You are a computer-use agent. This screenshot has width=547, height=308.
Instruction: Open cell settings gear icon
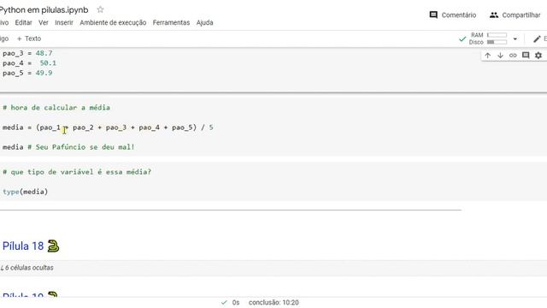pyautogui.click(x=538, y=55)
